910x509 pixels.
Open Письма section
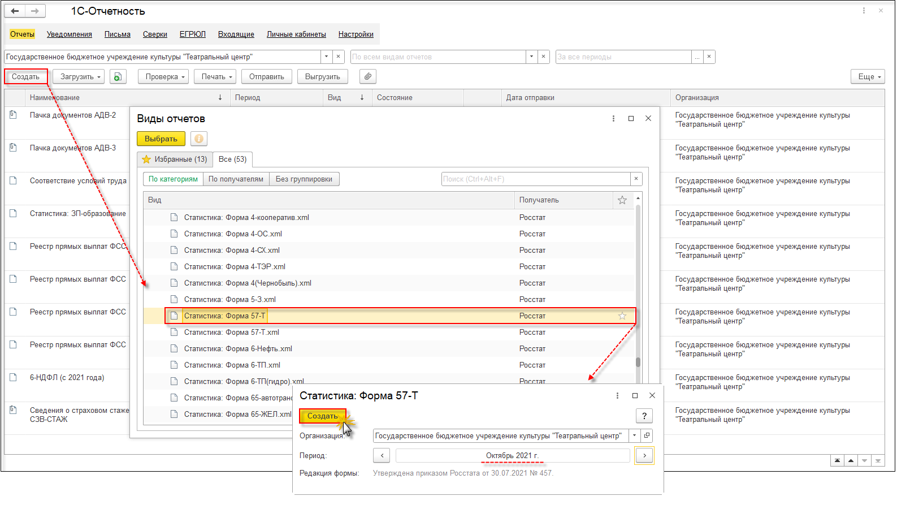tap(117, 34)
